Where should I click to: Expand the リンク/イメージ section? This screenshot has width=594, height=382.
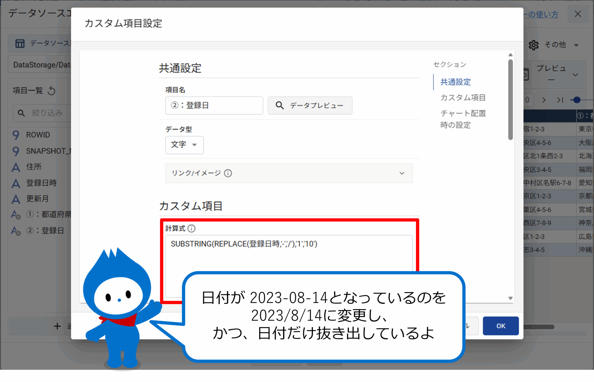(x=402, y=173)
